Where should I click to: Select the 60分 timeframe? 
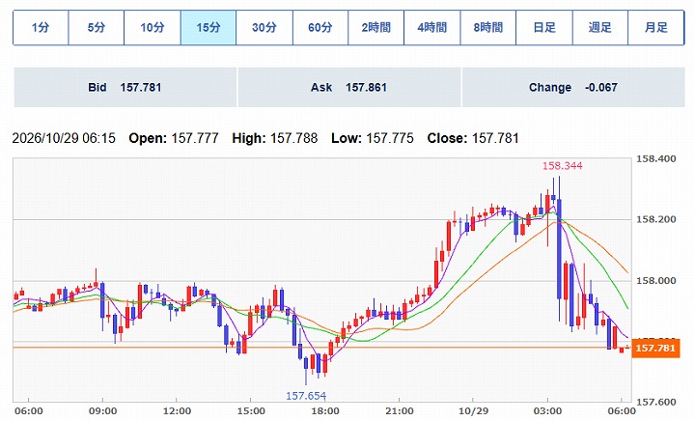click(320, 27)
